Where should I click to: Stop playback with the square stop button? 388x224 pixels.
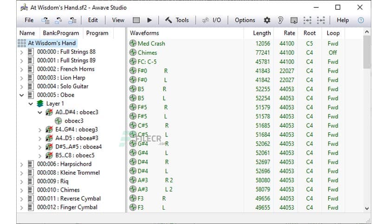coord(136,20)
